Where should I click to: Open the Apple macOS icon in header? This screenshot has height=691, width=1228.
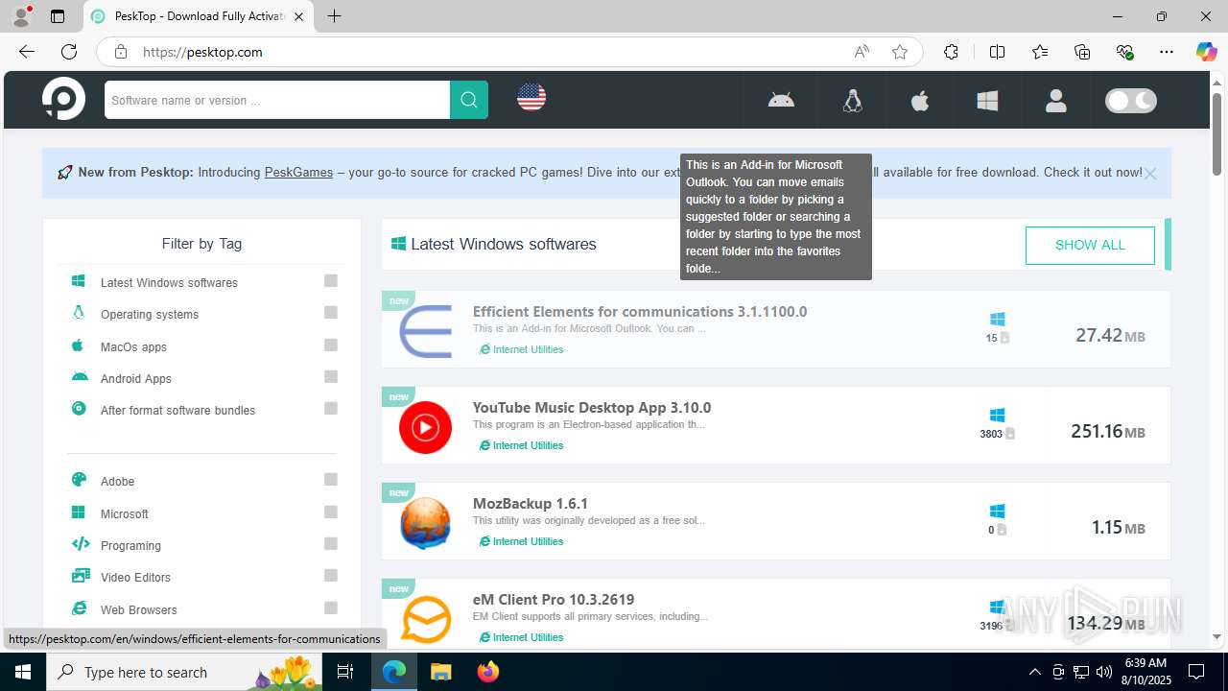[x=920, y=100]
